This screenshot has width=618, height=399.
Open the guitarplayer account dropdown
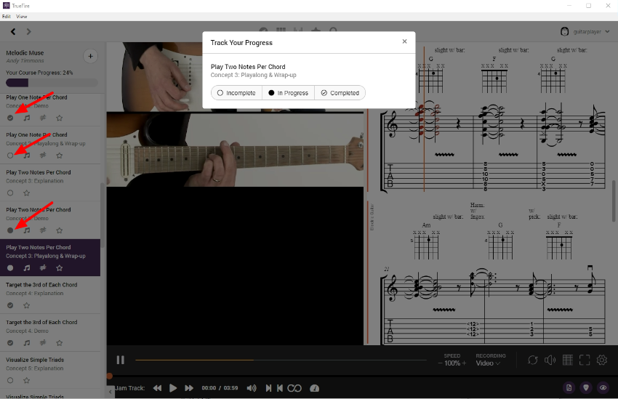pyautogui.click(x=585, y=31)
